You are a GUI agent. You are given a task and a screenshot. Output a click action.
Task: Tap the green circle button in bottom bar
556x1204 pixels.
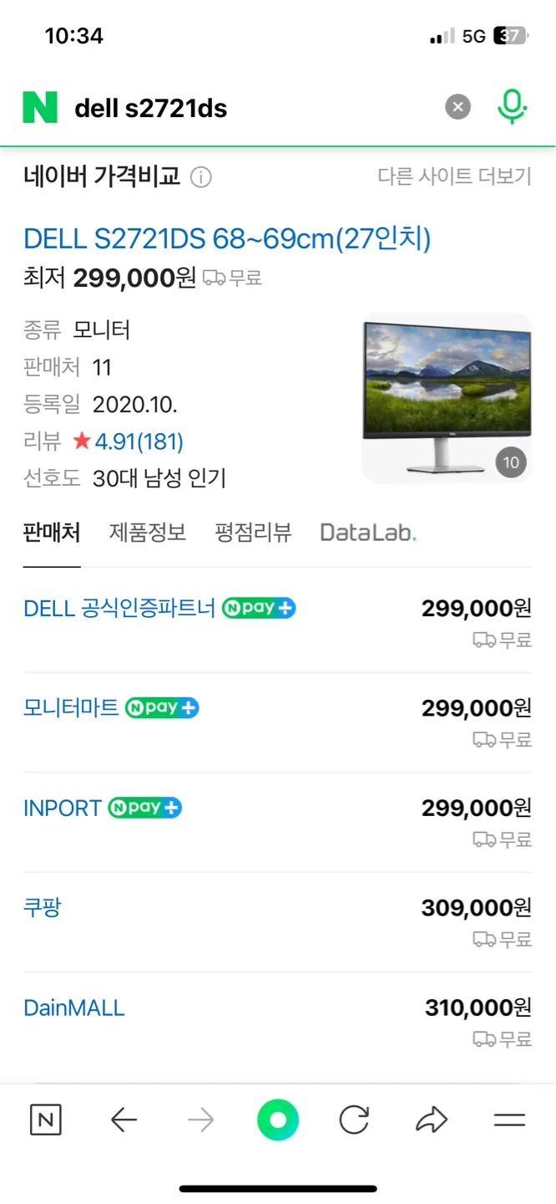point(278,1120)
